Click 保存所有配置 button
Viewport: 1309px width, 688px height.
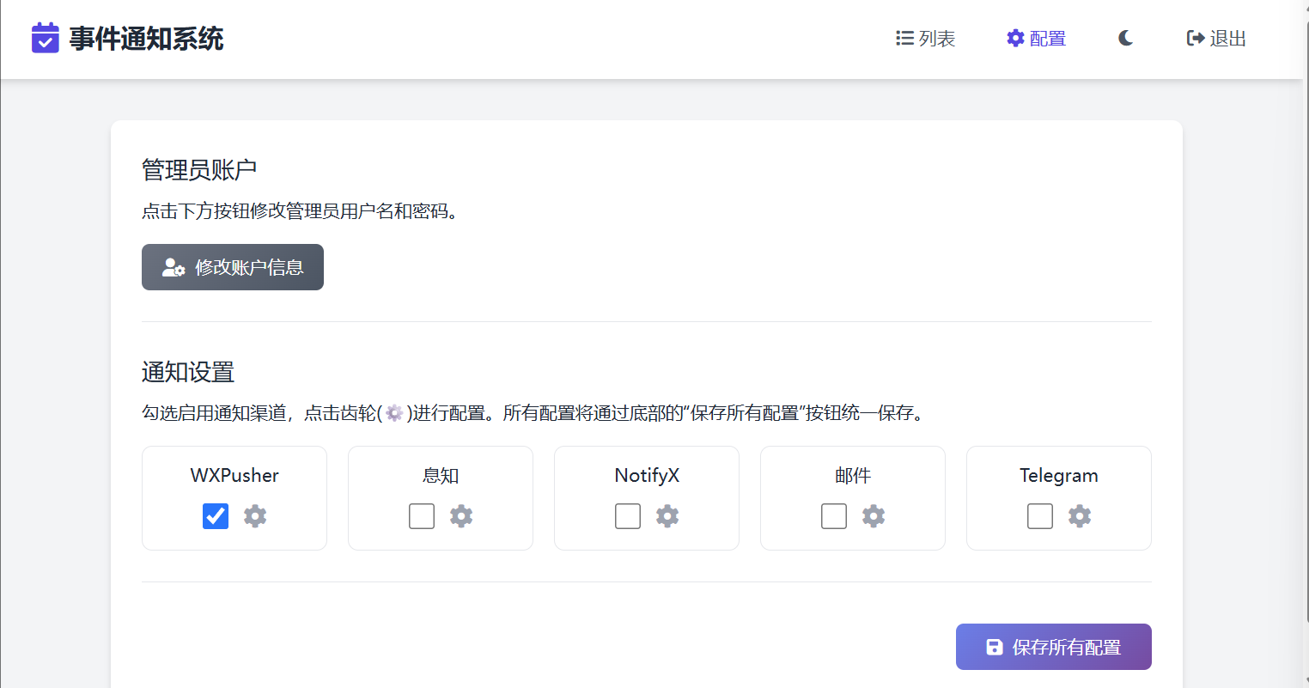tap(1054, 647)
